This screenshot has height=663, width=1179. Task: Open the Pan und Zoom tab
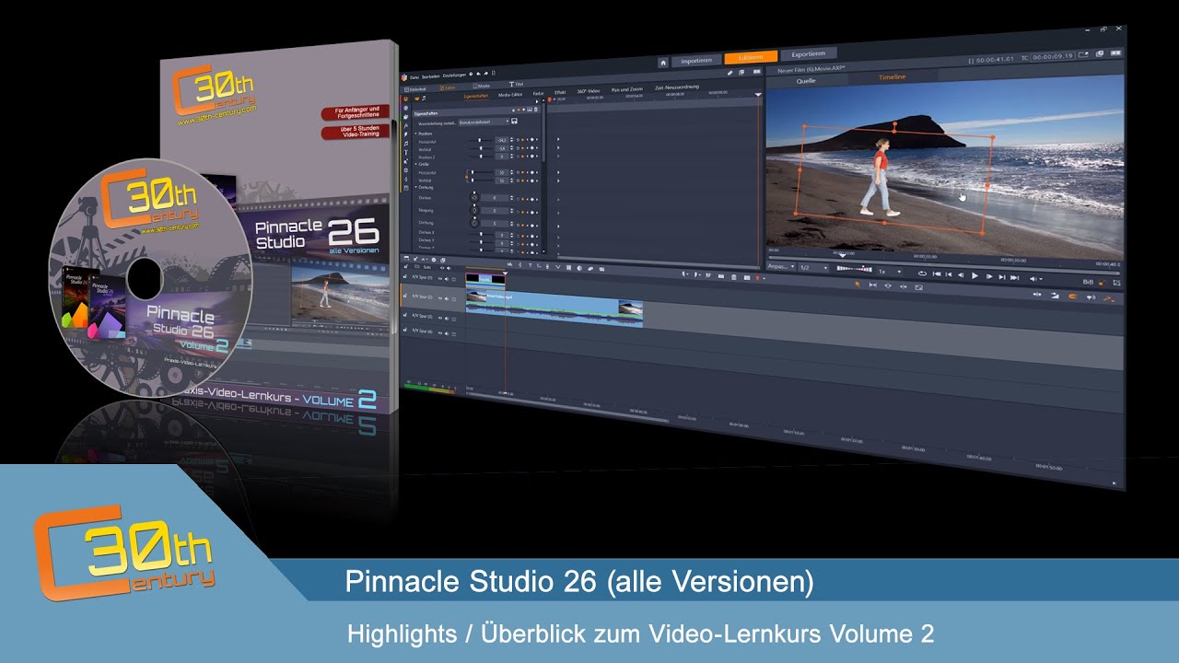click(627, 89)
